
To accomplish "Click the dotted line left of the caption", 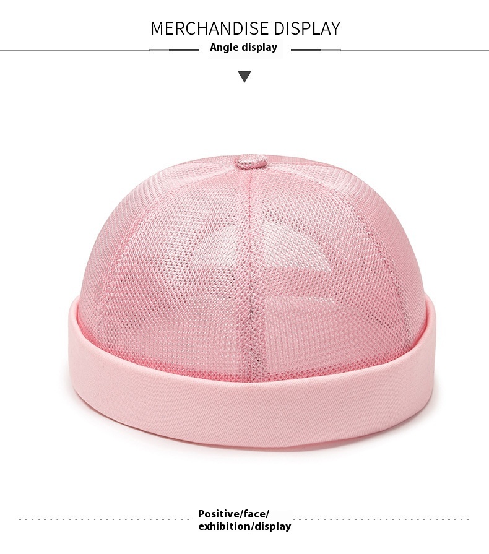I will click(x=106, y=519).
